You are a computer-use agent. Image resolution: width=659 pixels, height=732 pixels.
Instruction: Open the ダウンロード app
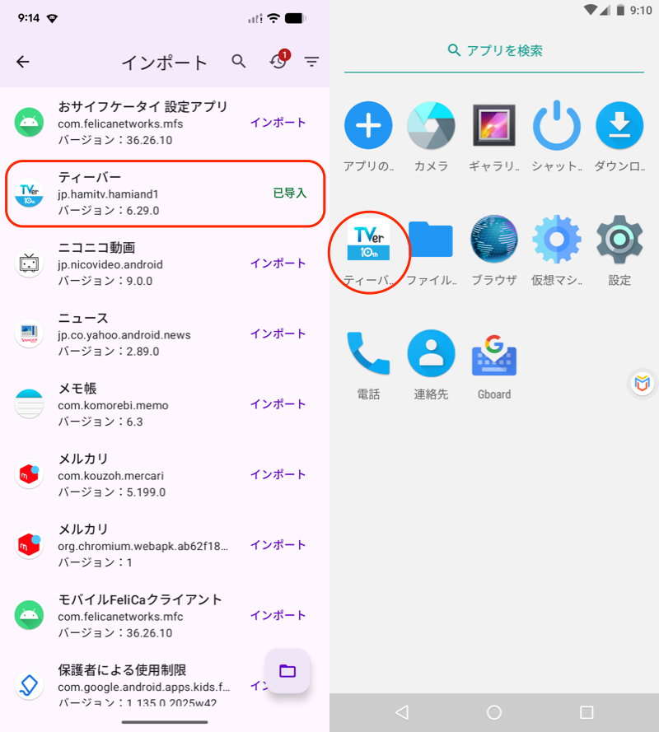[x=619, y=125]
